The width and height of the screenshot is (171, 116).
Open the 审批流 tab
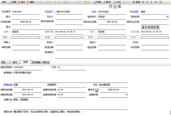[x=46, y=62]
